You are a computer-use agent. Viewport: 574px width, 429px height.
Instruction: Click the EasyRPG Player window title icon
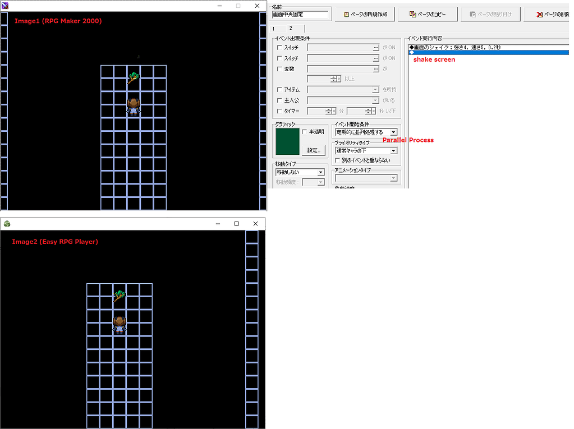click(x=7, y=224)
